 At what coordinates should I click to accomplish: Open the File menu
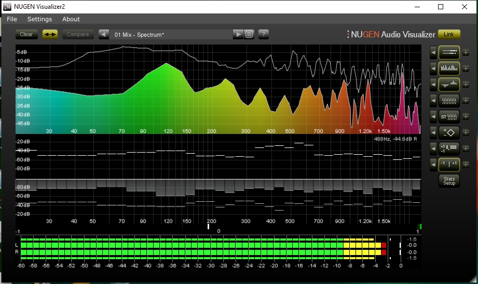coord(12,19)
